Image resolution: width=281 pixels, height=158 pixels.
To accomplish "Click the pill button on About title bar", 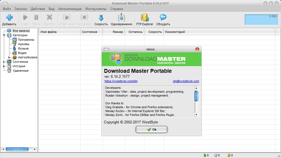I will click(106, 49).
